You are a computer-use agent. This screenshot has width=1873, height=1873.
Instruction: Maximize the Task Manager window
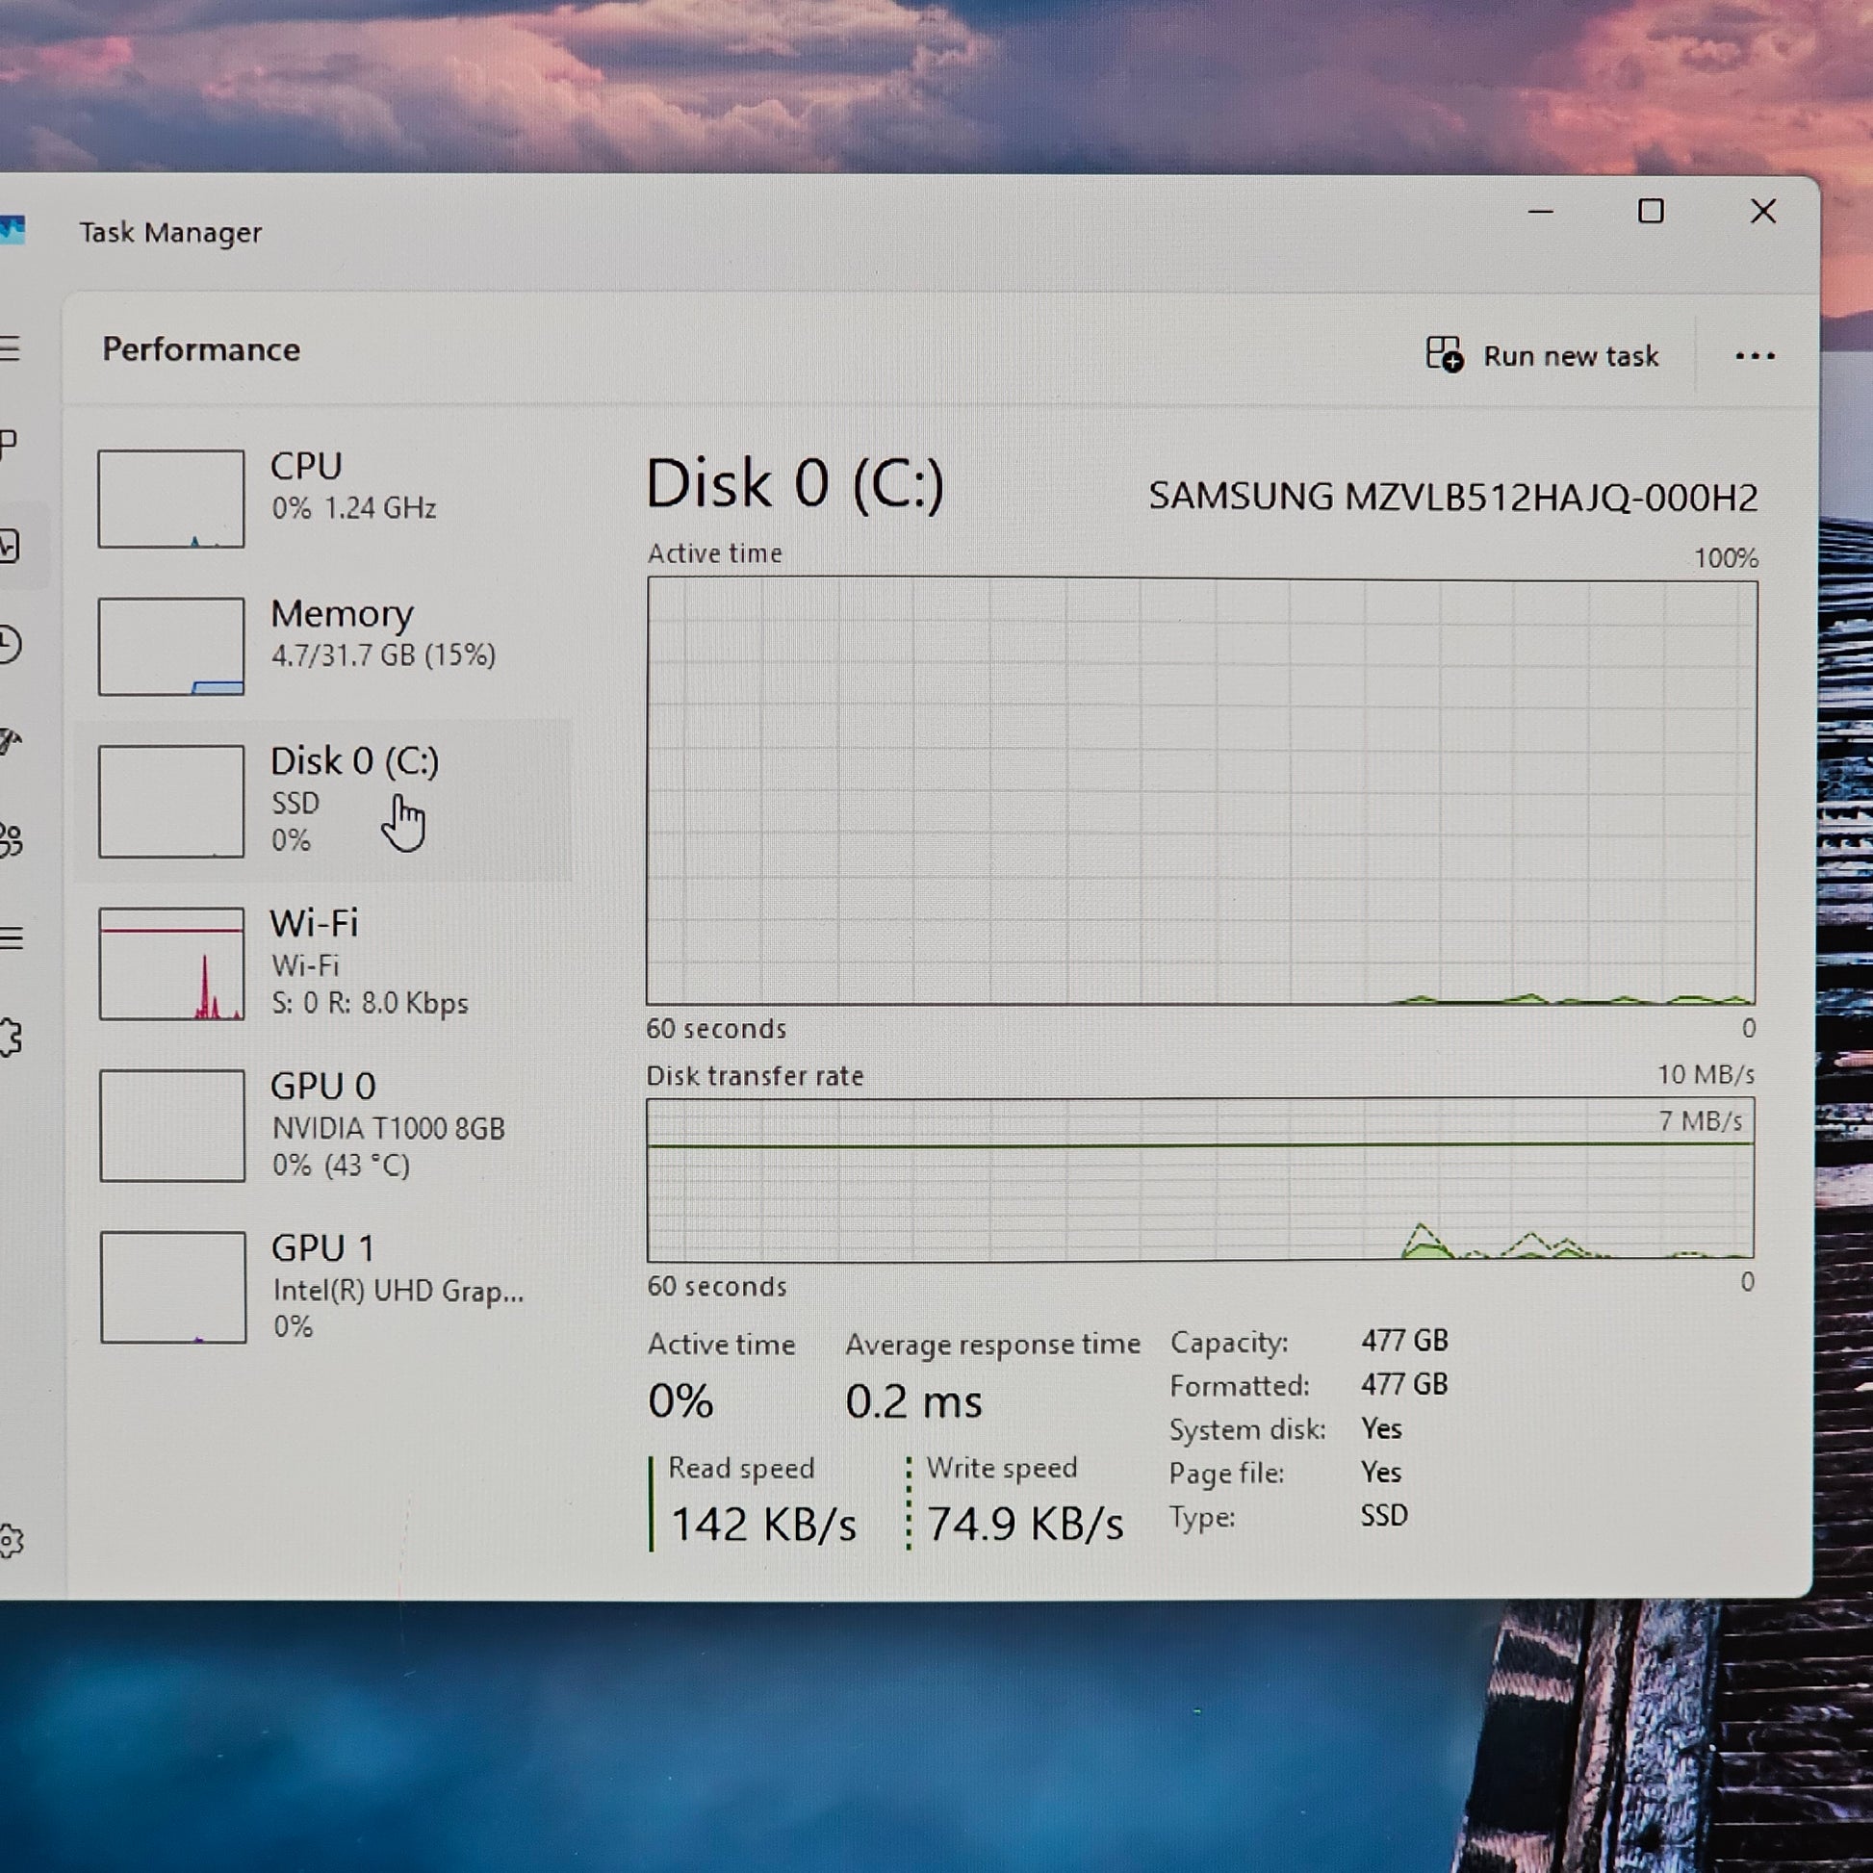click(x=1650, y=212)
